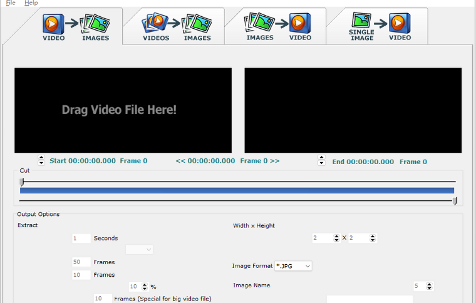Decrease Height with the down arrow
The width and height of the screenshot is (476, 303).
tap(373, 240)
